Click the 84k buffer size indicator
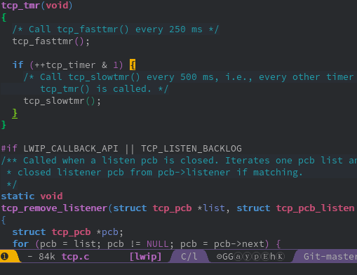Image resolution: width=357 pixels, height=275 pixels. coord(47,257)
